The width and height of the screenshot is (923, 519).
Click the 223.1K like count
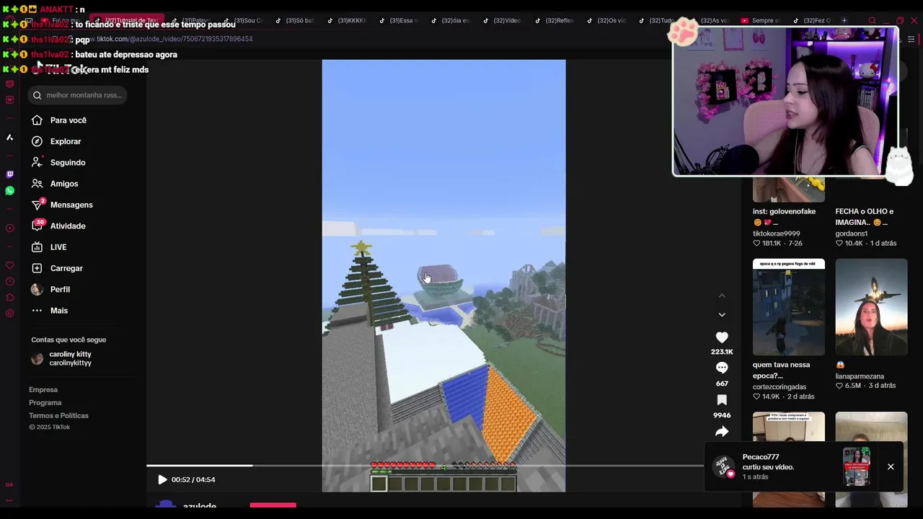point(722,352)
